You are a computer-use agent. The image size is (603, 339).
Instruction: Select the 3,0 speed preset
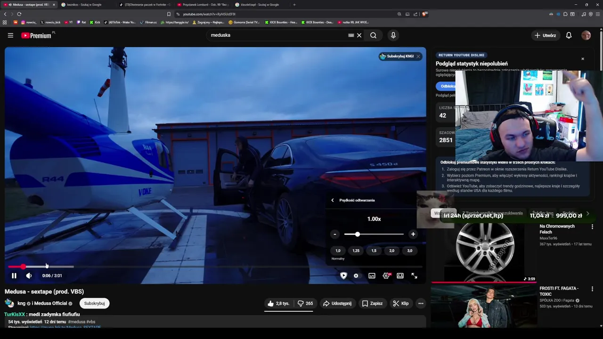(x=409, y=250)
